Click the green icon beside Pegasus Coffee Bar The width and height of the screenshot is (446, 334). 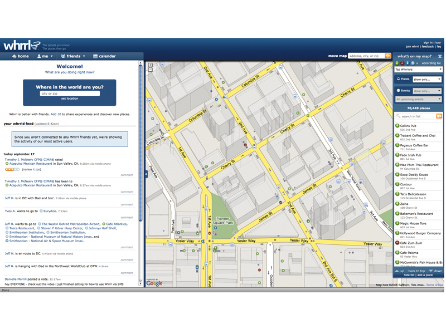pos(397,145)
